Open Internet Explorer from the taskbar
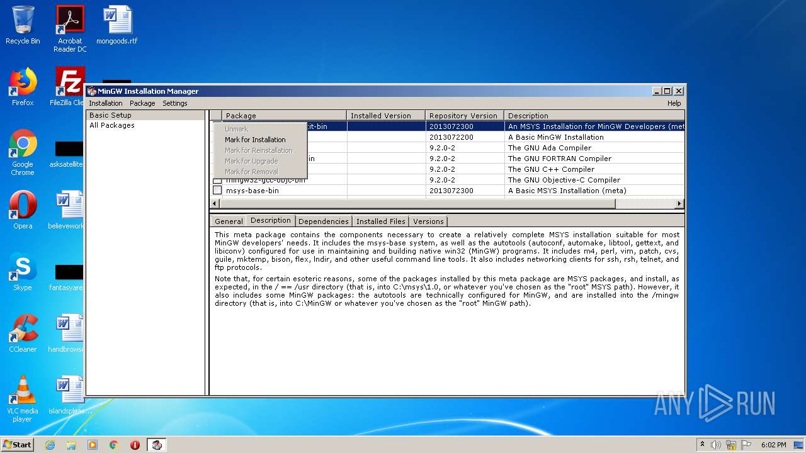Screen dimensions: 806x453 coord(50,444)
